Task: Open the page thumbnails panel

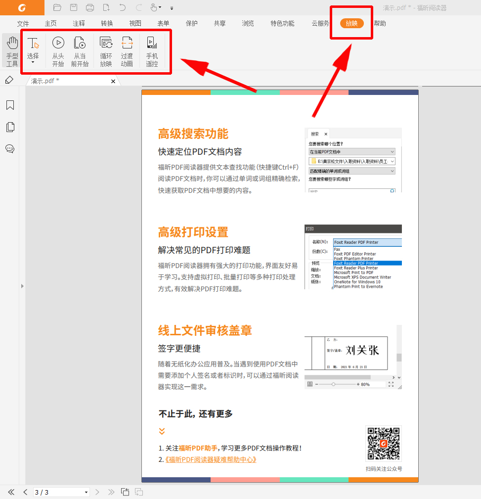Action: click(x=11, y=127)
